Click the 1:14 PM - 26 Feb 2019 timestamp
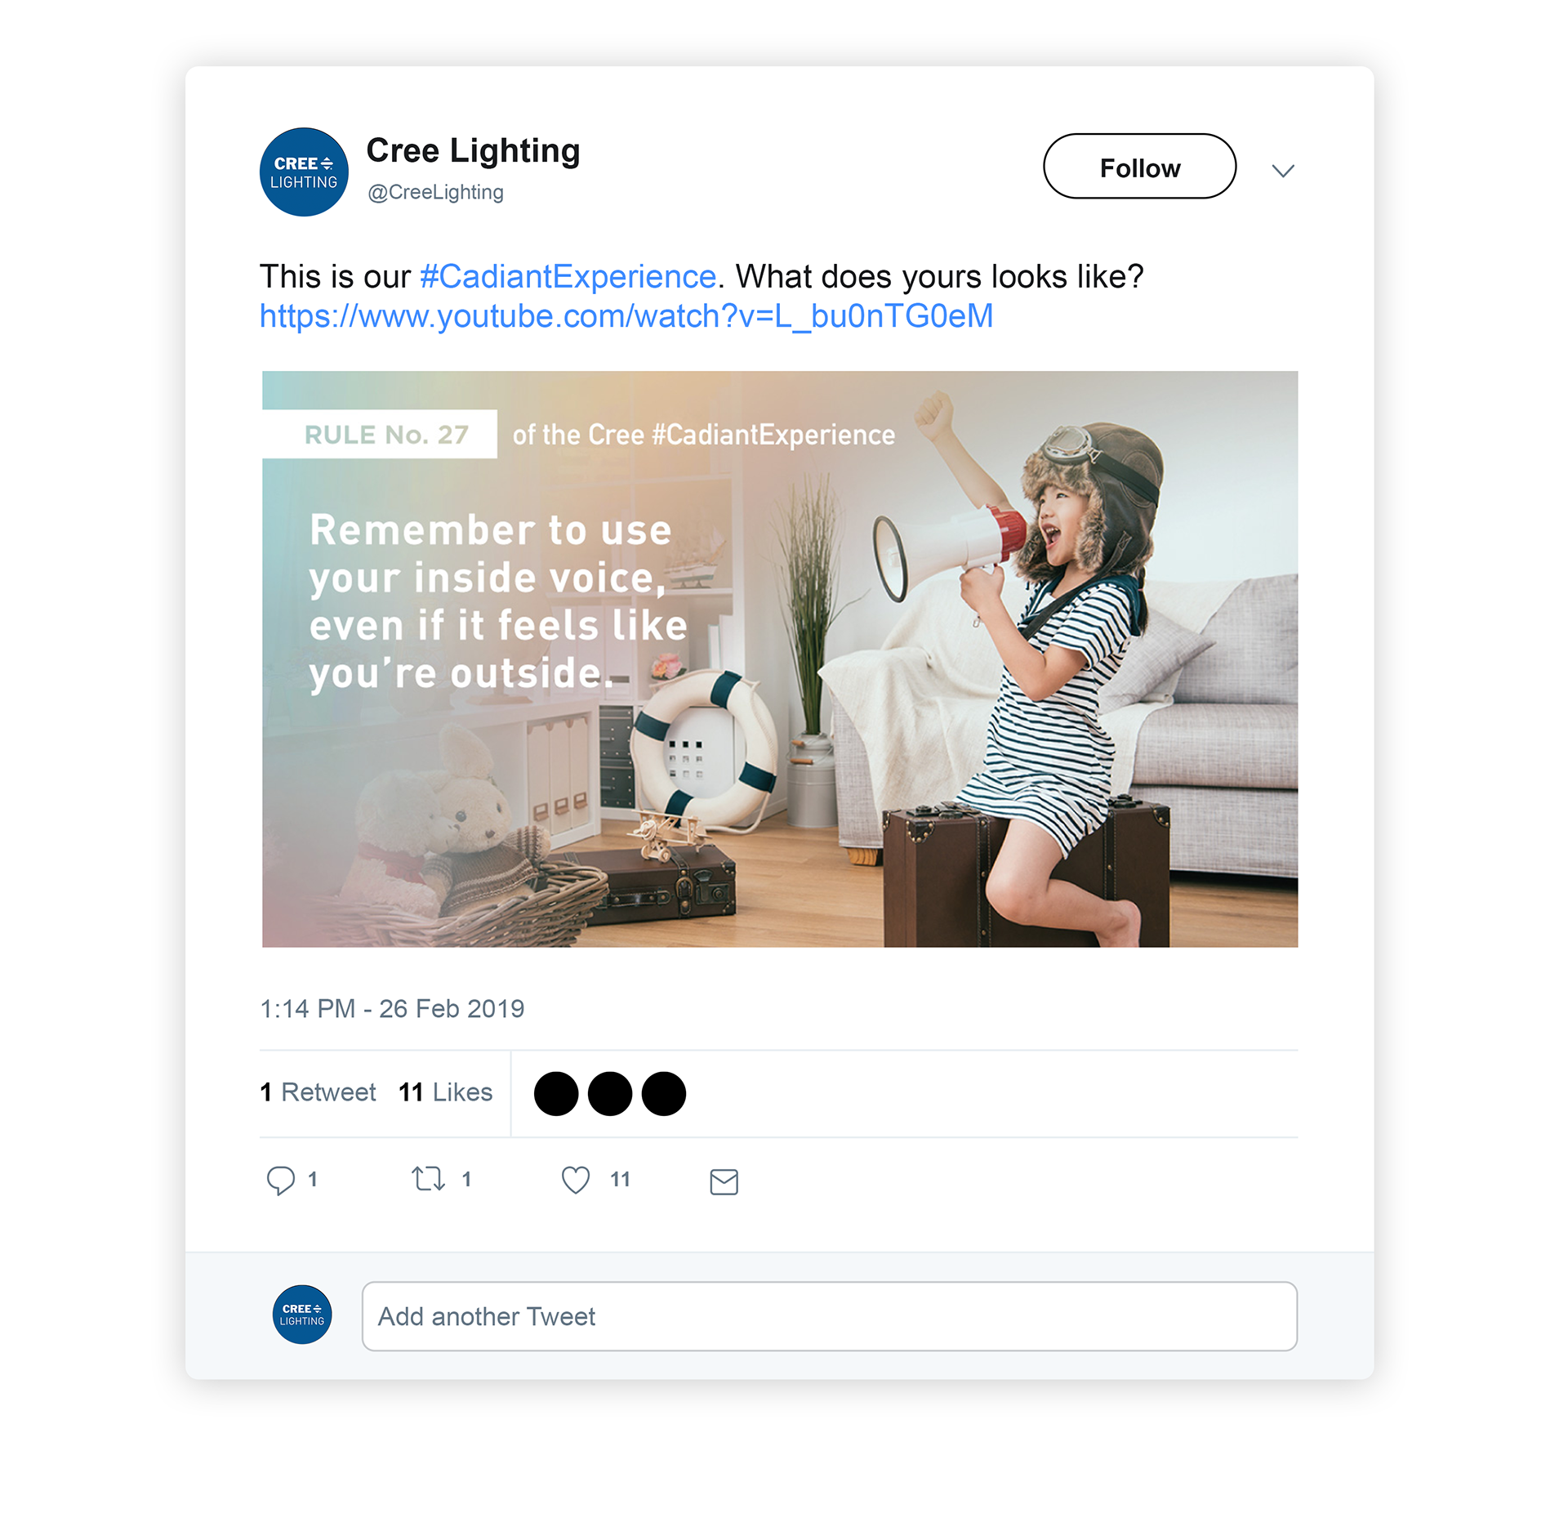 coord(392,1009)
